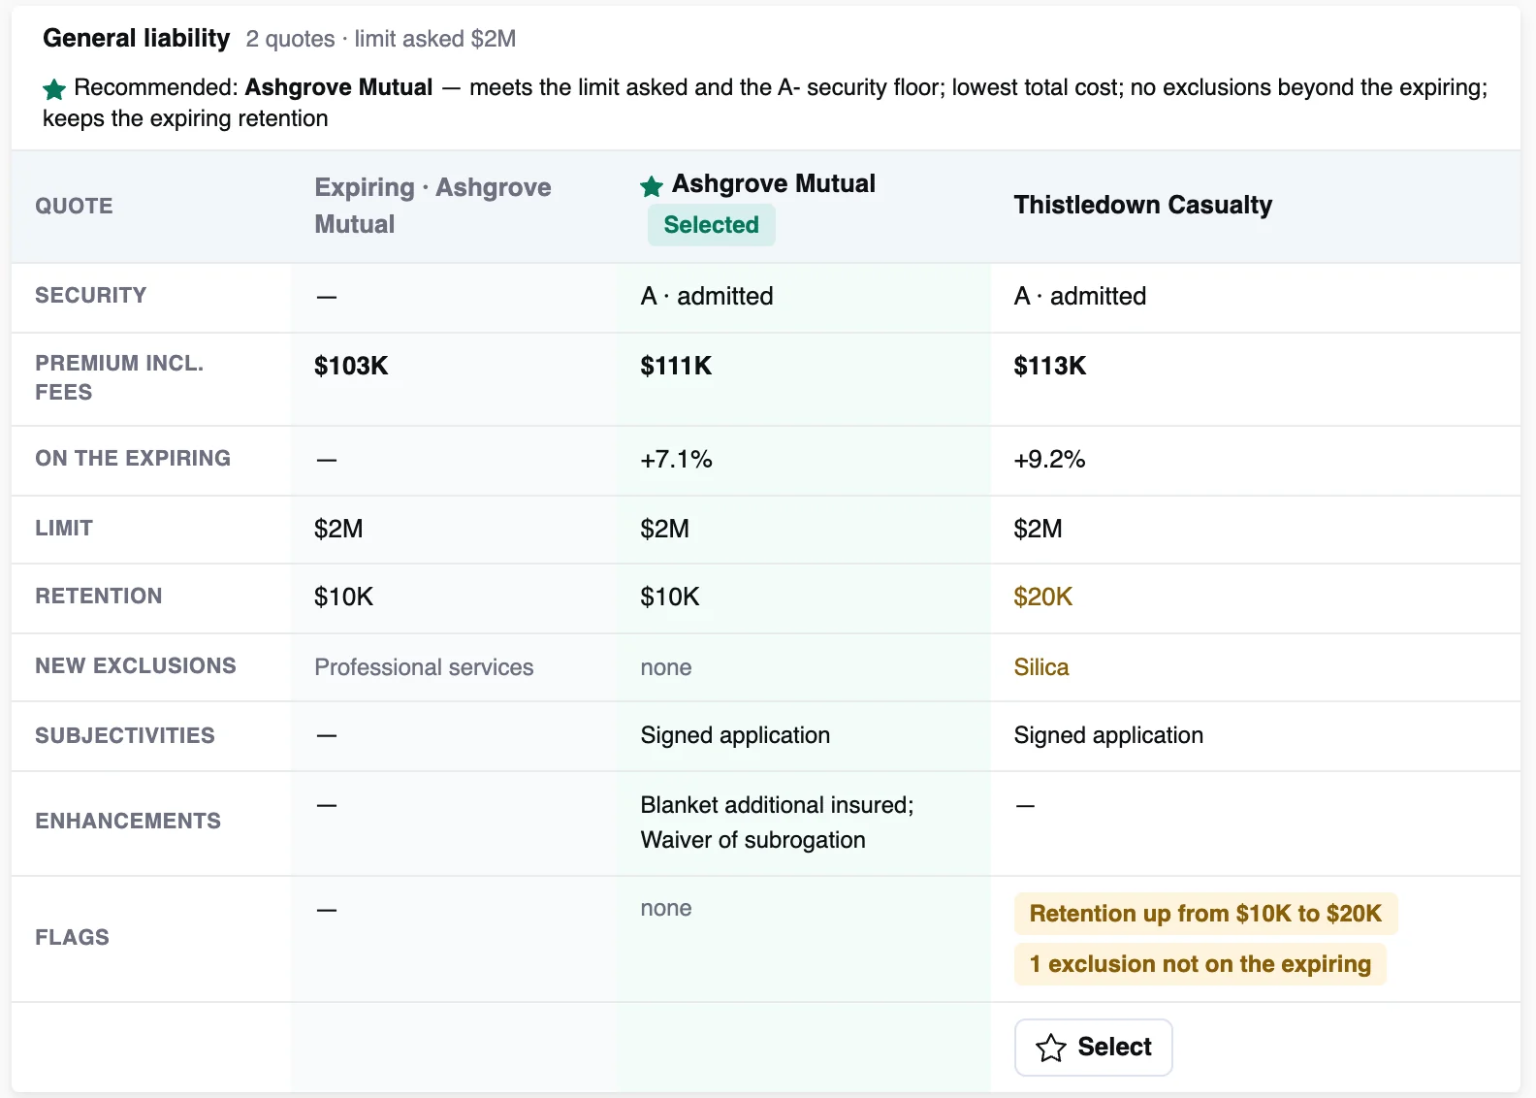The image size is (1536, 1098).
Task: Click the "$2M" limit in the Expiring column
Action: coord(338,529)
